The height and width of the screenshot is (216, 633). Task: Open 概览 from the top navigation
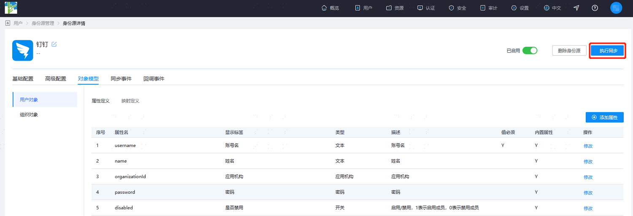[x=330, y=8]
